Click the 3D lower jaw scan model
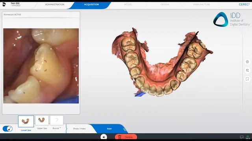252x141 pixels. pyautogui.click(x=162, y=62)
